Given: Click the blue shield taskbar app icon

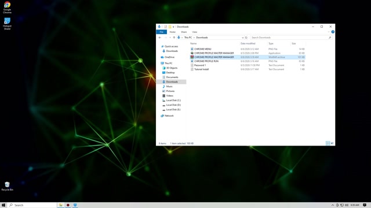Looking at the screenshot, I should click(75, 205).
